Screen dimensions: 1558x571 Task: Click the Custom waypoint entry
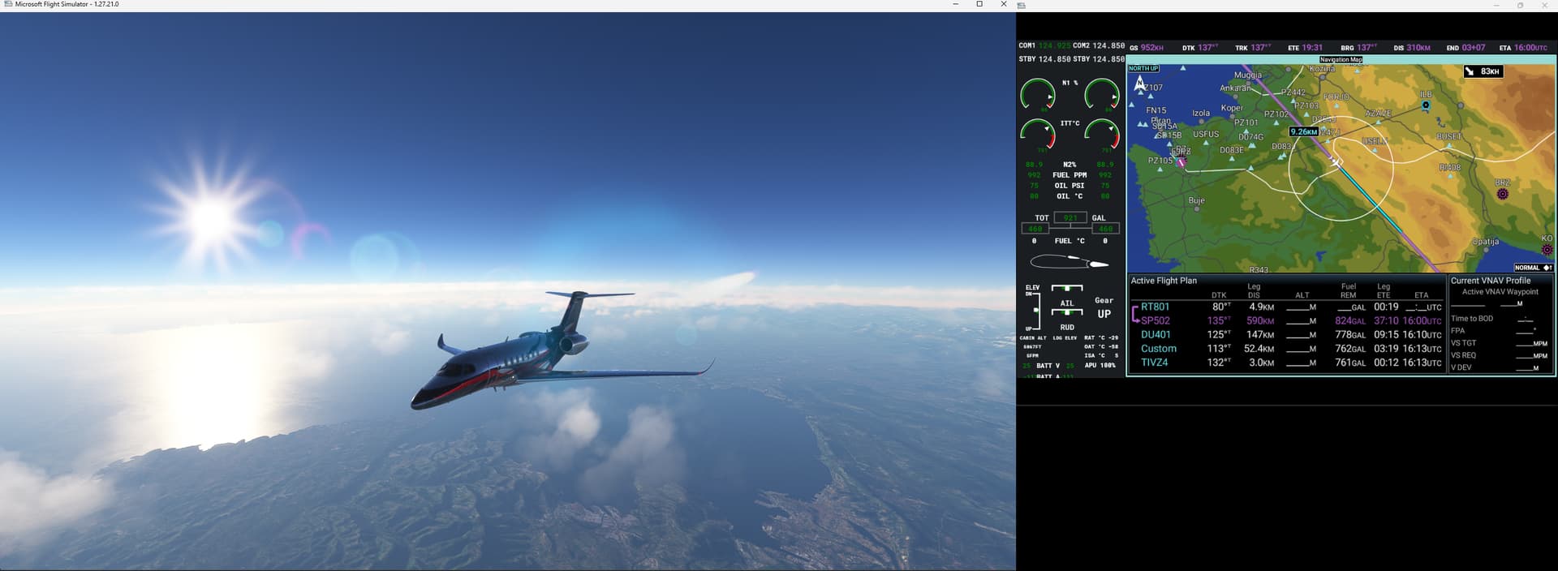1158,349
